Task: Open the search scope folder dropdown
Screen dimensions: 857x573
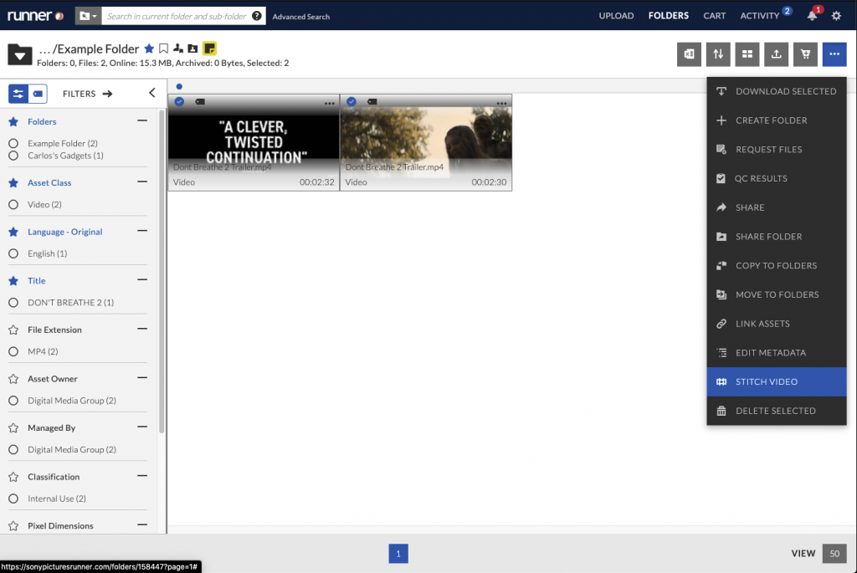Action: coord(87,16)
